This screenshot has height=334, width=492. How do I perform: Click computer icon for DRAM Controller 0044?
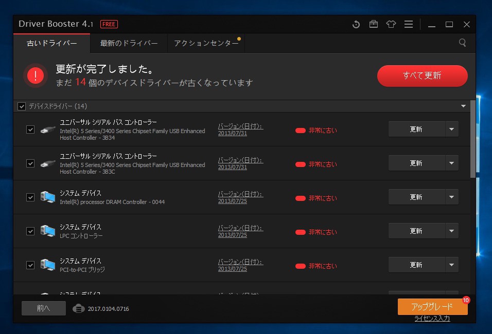point(48,197)
